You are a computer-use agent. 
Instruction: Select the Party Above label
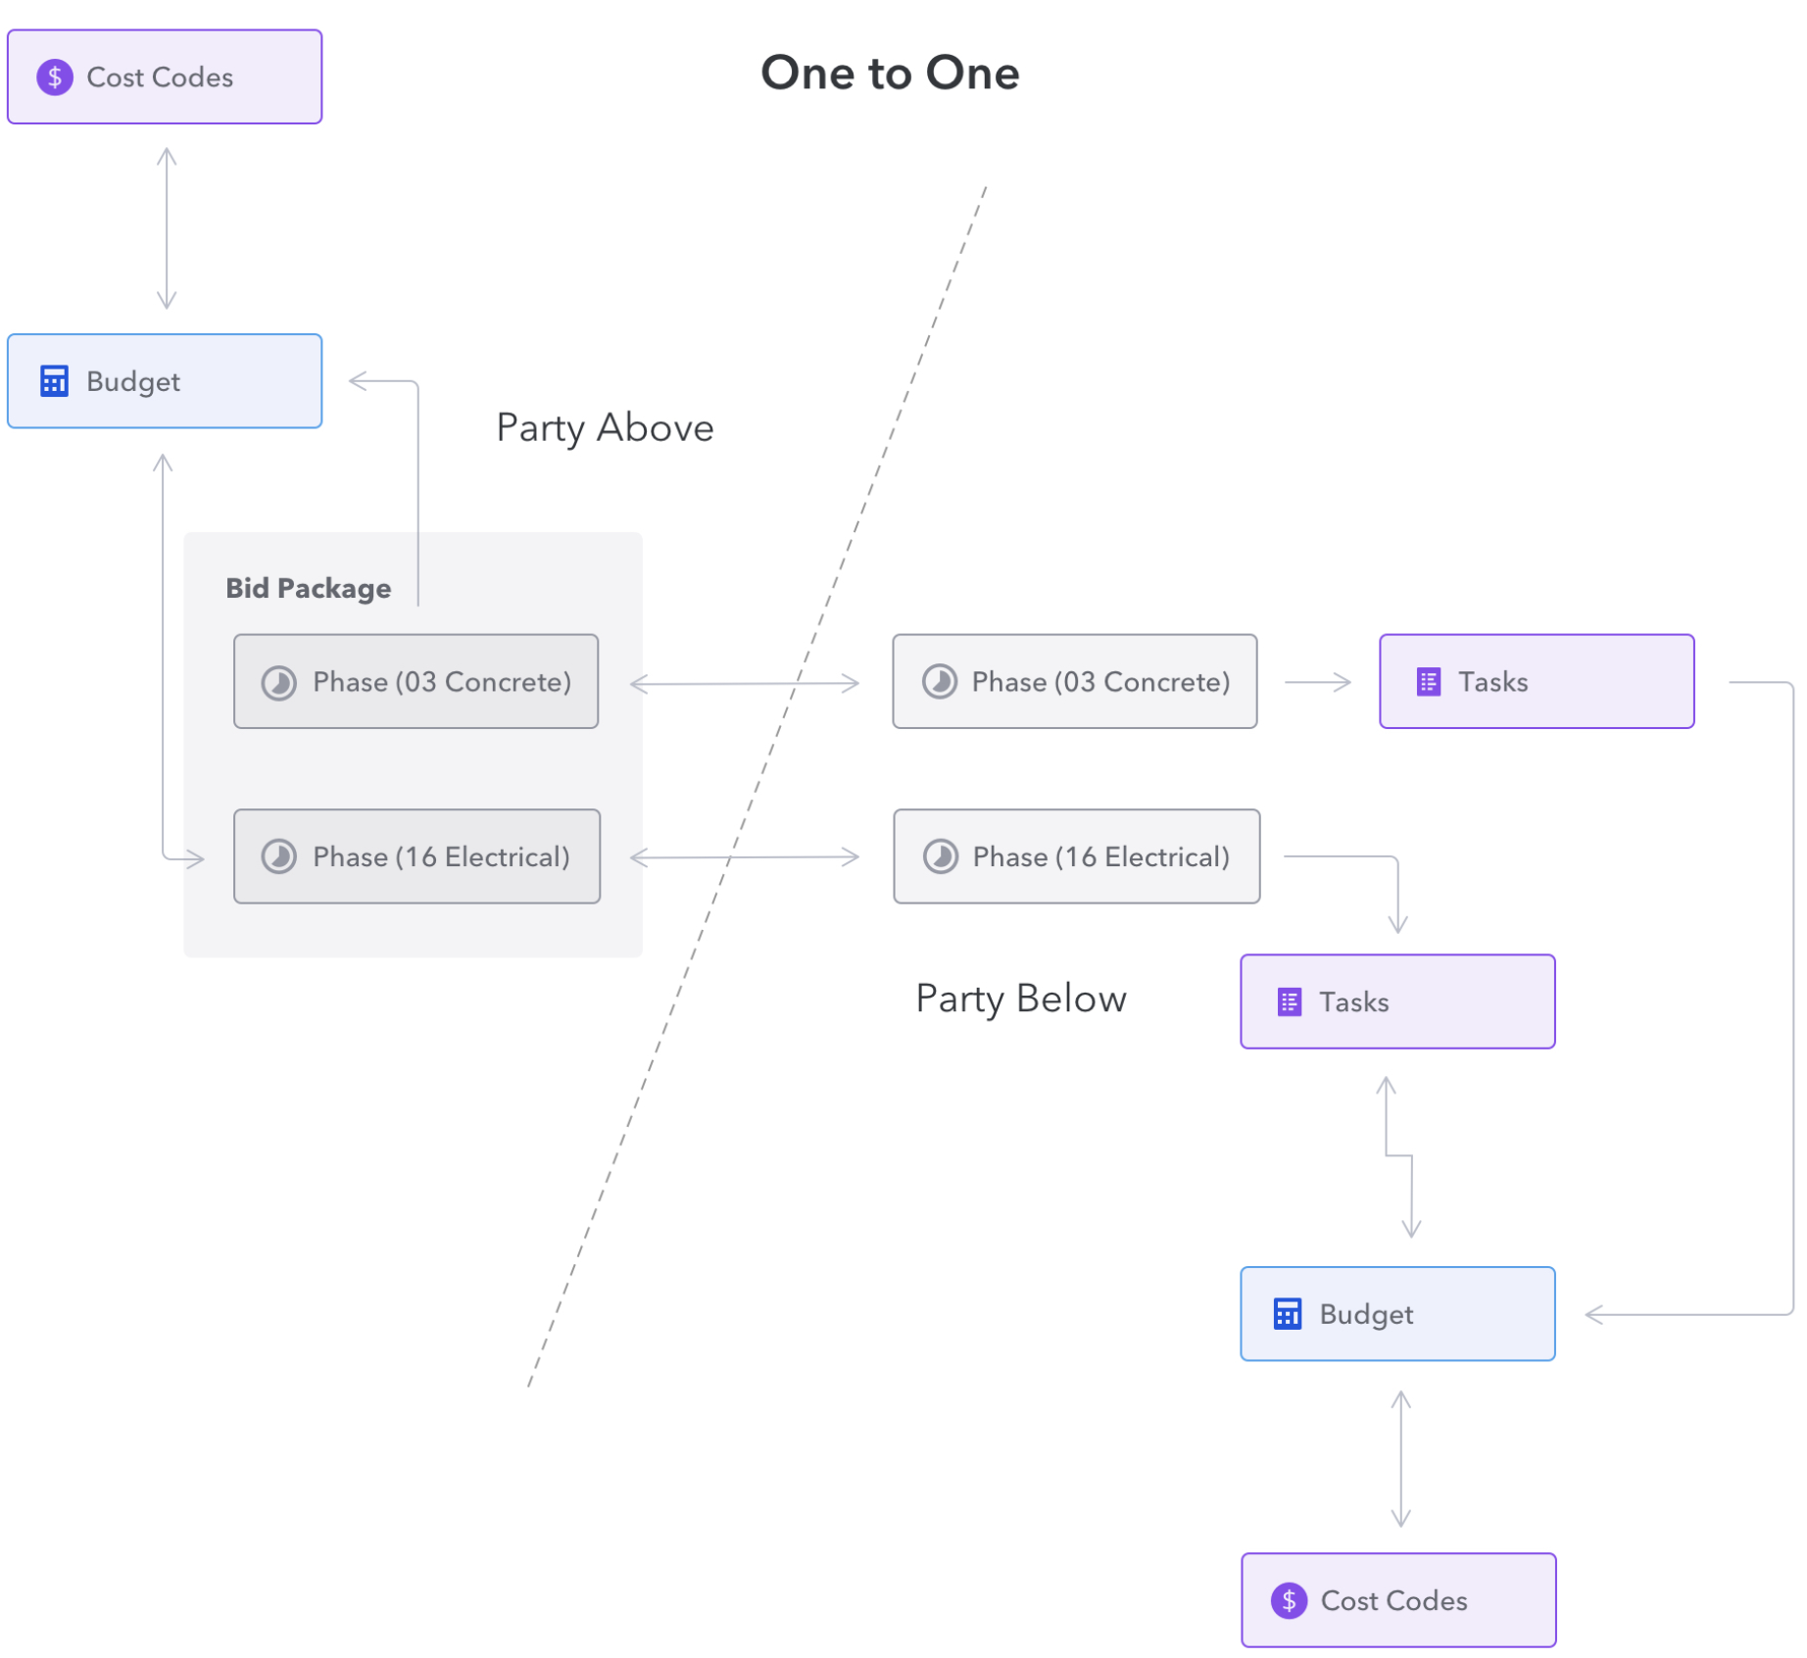click(x=605, y=428)
